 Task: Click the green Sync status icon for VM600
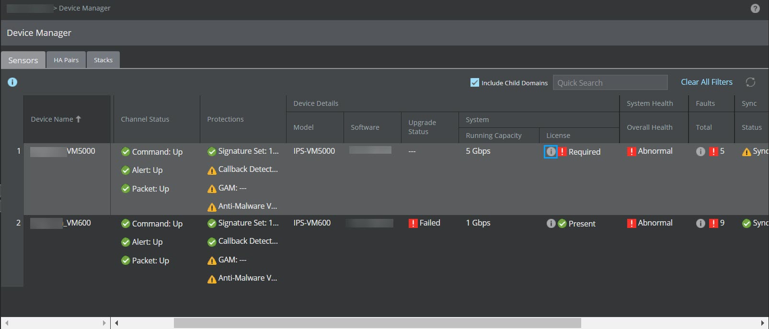click(x=746, y=224)
